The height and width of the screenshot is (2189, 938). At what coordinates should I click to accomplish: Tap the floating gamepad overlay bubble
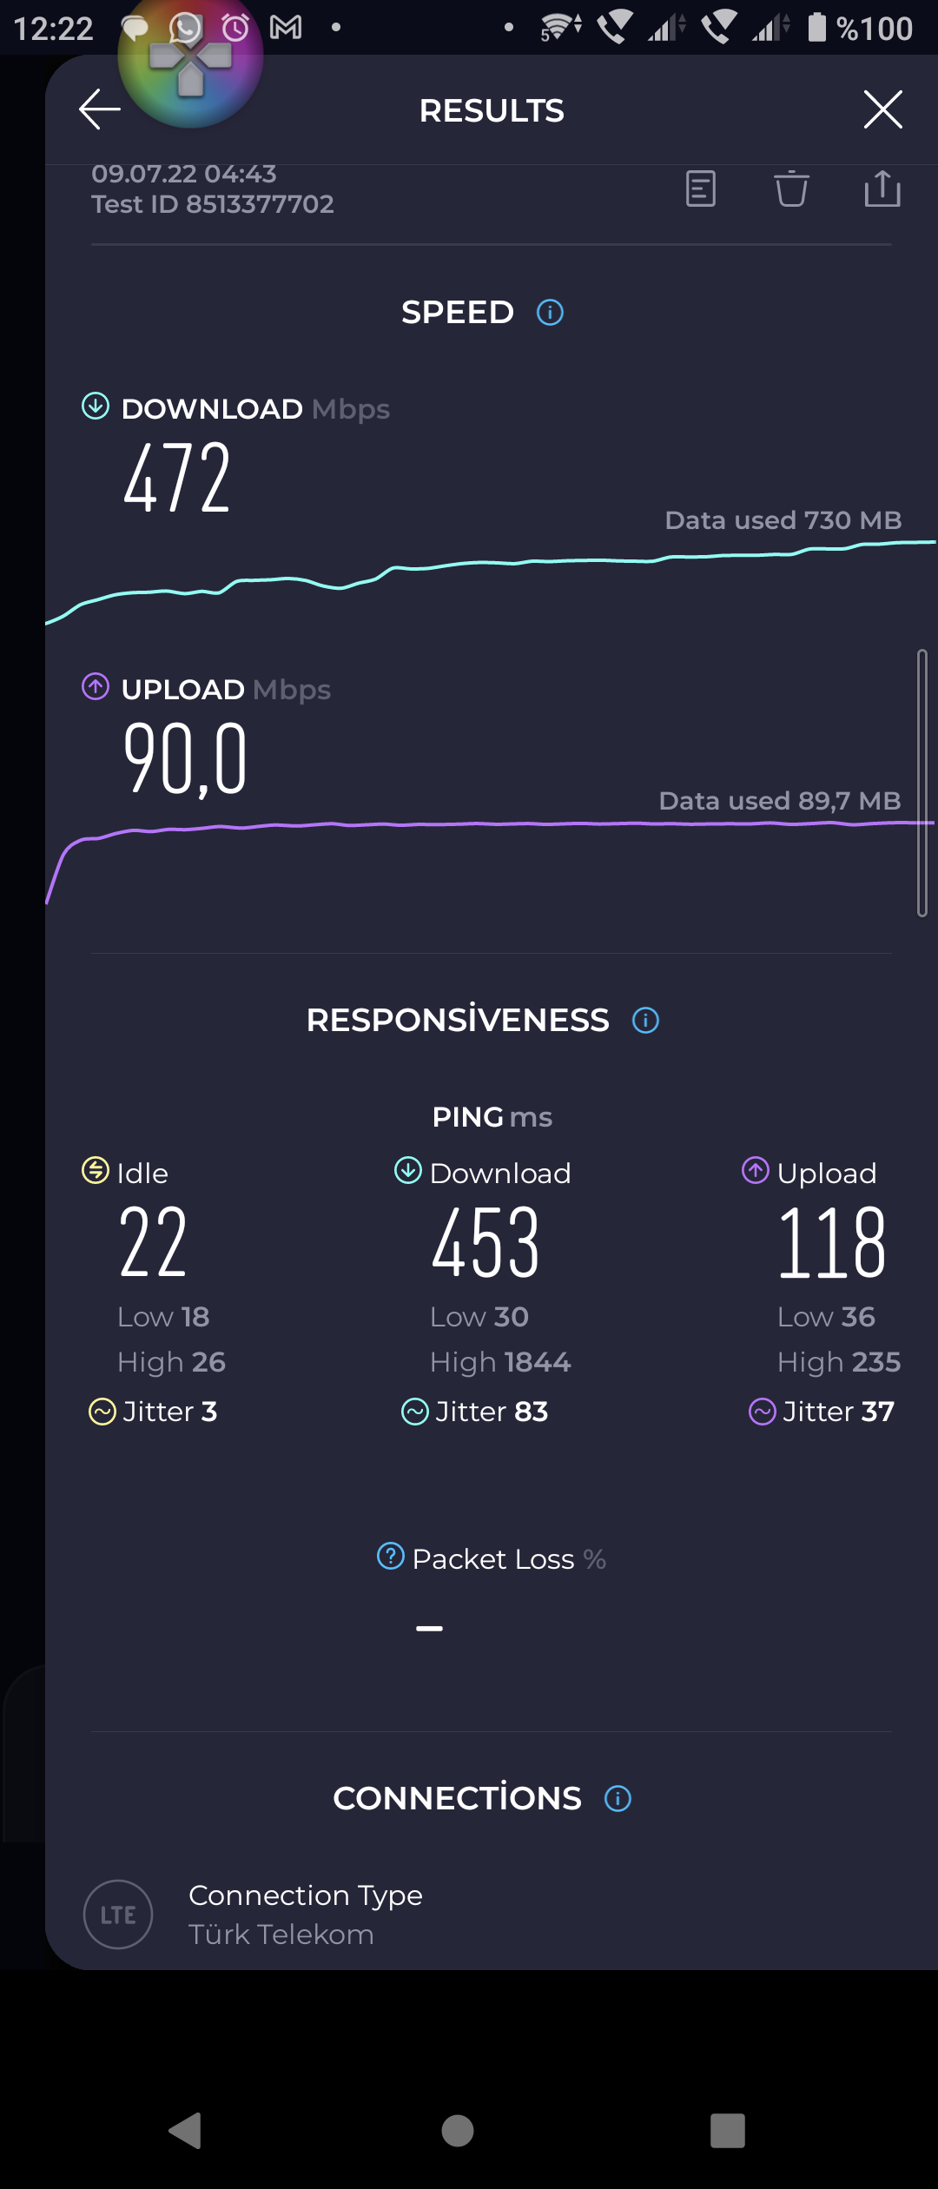tap(190, 56)
